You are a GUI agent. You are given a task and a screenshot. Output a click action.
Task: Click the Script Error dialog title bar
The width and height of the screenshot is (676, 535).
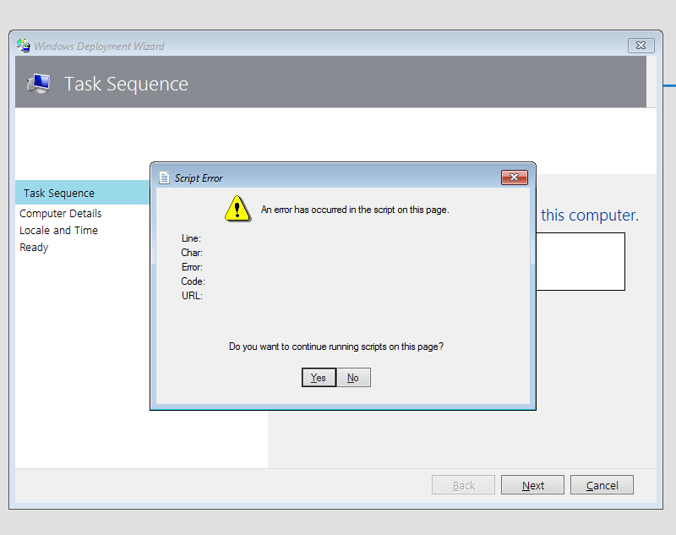[x=338, y=177]
